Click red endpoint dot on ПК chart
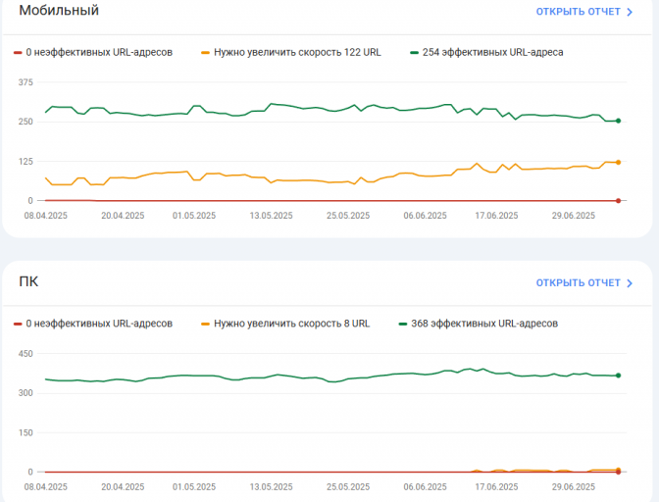The width and height of the screenshot is (659, 502). pos(618,473)
